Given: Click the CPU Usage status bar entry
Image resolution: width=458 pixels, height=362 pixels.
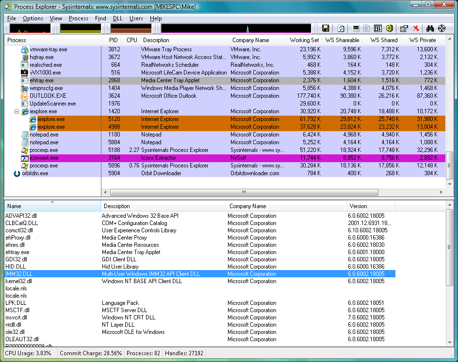Looking at the screenshot, I should point(28,353).
